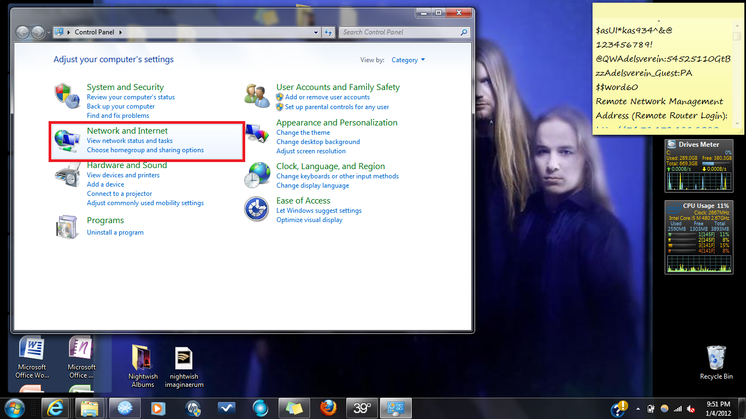The height and width of the screenshot is (419, 746).
Task: Click Optimize visual display
Action: pos(309,220)
